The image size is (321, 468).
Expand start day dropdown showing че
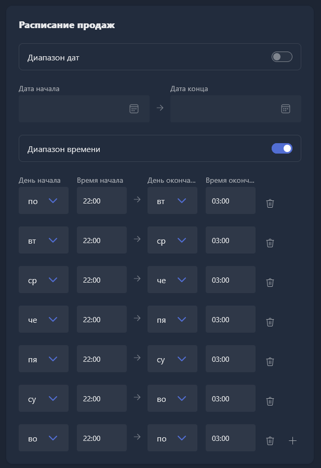point(44,319)
